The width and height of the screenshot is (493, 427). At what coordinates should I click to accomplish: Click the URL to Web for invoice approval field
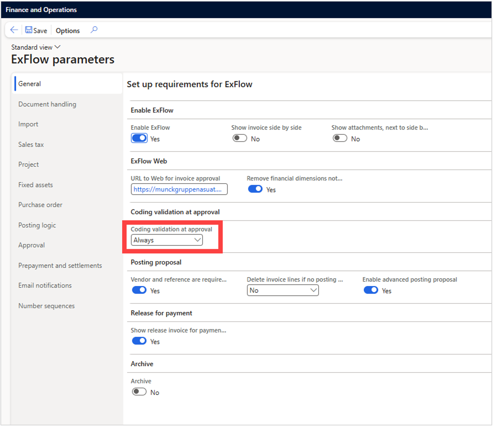click(x=179, y=189)
